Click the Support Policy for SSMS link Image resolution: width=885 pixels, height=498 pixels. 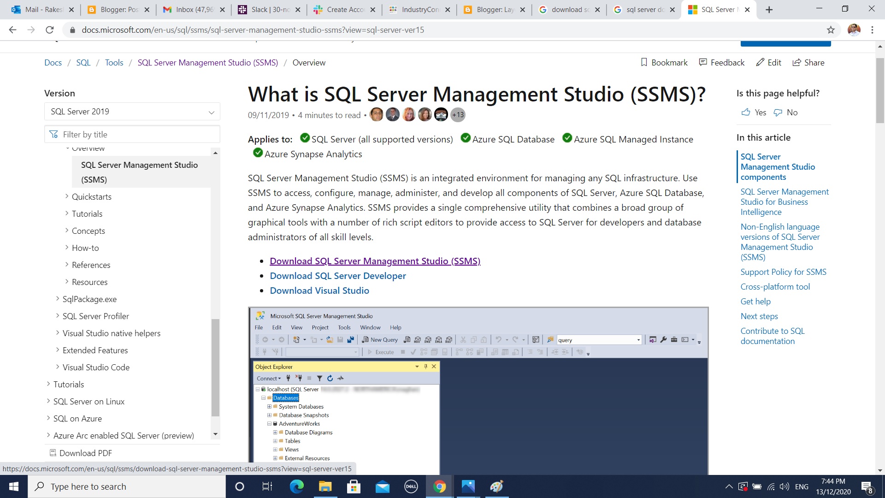point(783,272)
